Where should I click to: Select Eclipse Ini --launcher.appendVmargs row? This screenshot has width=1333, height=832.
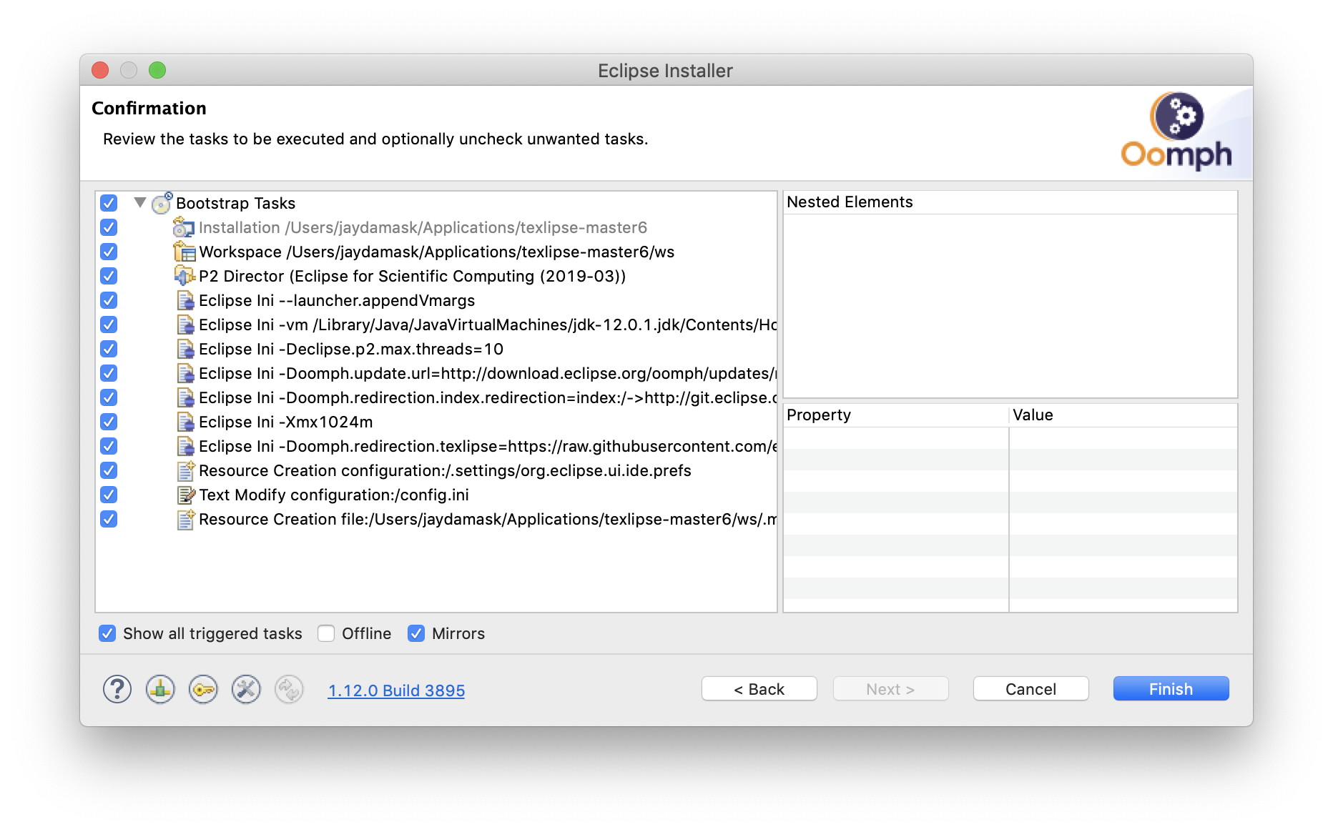[x=337, y=300]
